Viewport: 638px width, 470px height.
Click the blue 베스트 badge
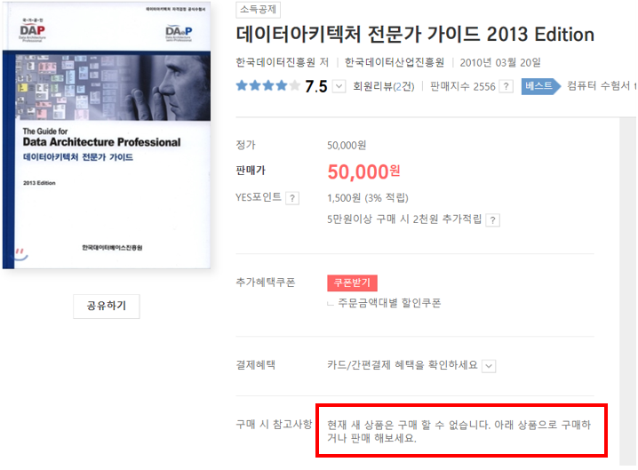(540, 86)
